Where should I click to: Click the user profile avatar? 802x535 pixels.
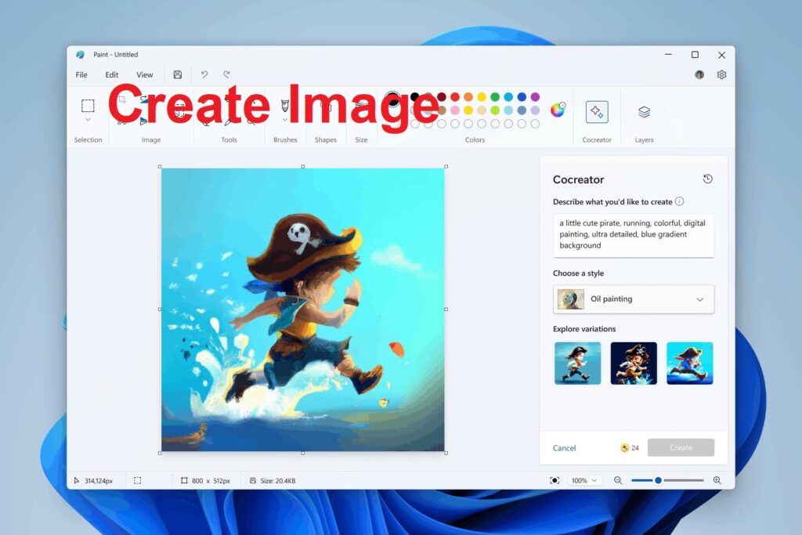[x=699, y=74]
